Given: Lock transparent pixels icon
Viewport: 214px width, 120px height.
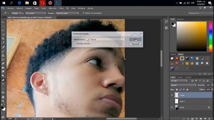Looking at the screenshot, I should click(177, 90).
